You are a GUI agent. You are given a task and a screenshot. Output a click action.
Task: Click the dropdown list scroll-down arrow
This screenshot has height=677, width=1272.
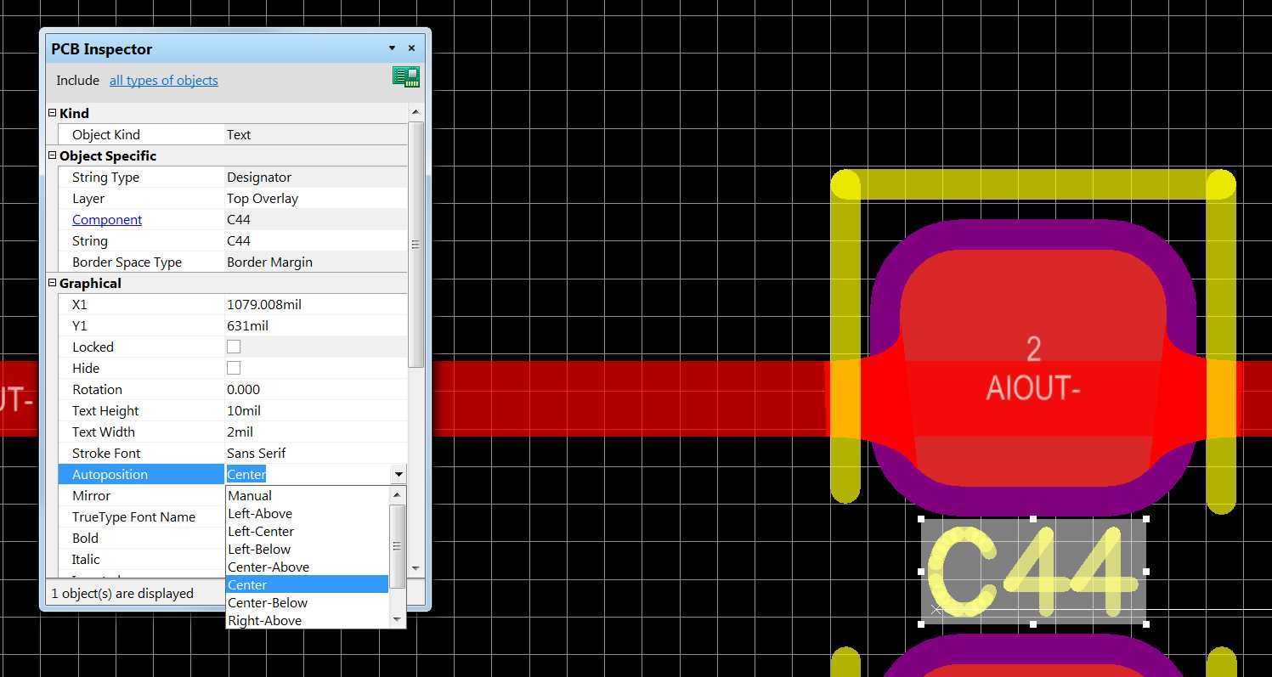click(x=397, y=620)
